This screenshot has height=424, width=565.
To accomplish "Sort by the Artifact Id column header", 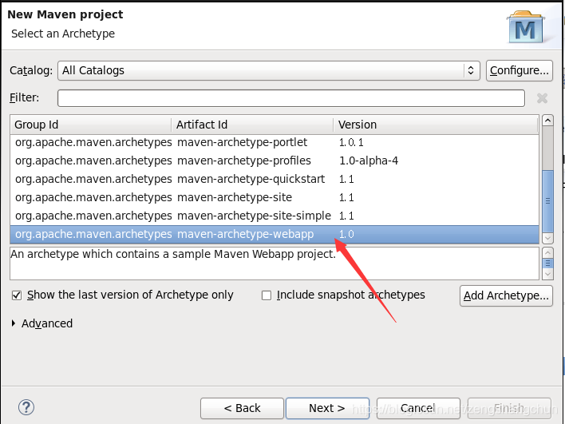I will (x=252, y=125).
